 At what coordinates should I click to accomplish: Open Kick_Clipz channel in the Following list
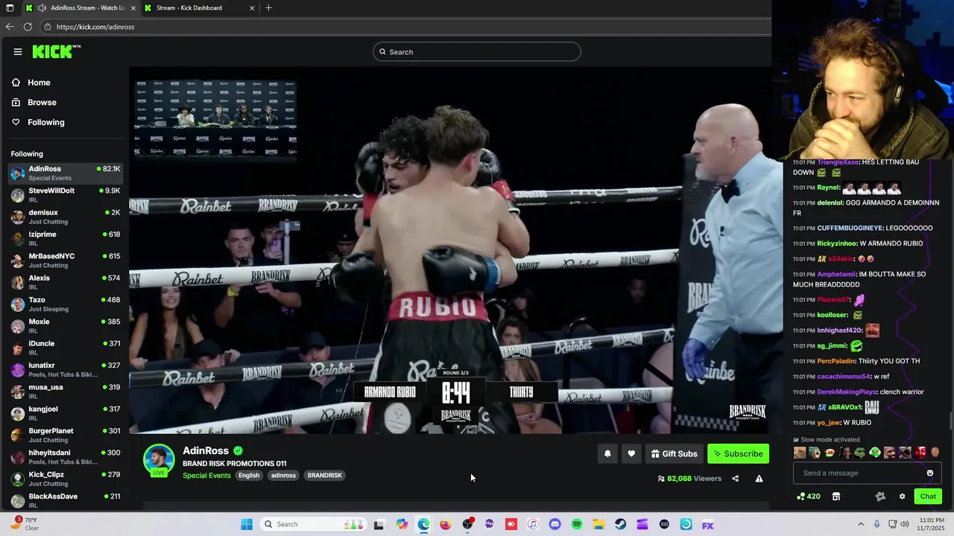(66, 479)
